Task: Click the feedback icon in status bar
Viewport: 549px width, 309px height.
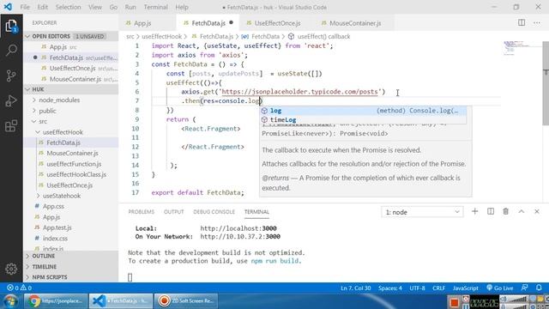Action: (x=524, y=288)
